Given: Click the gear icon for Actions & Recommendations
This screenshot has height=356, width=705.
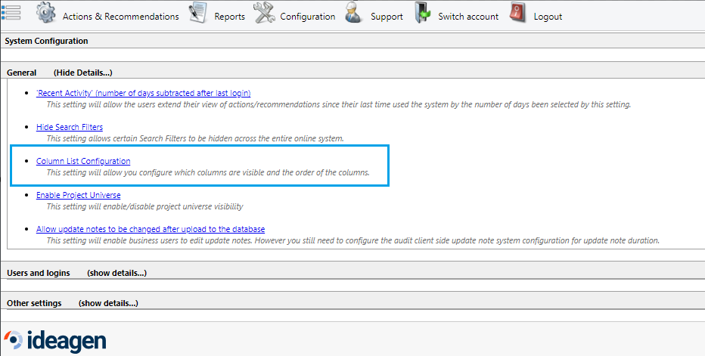Looking at the screenshot, I should pos(46,14).
